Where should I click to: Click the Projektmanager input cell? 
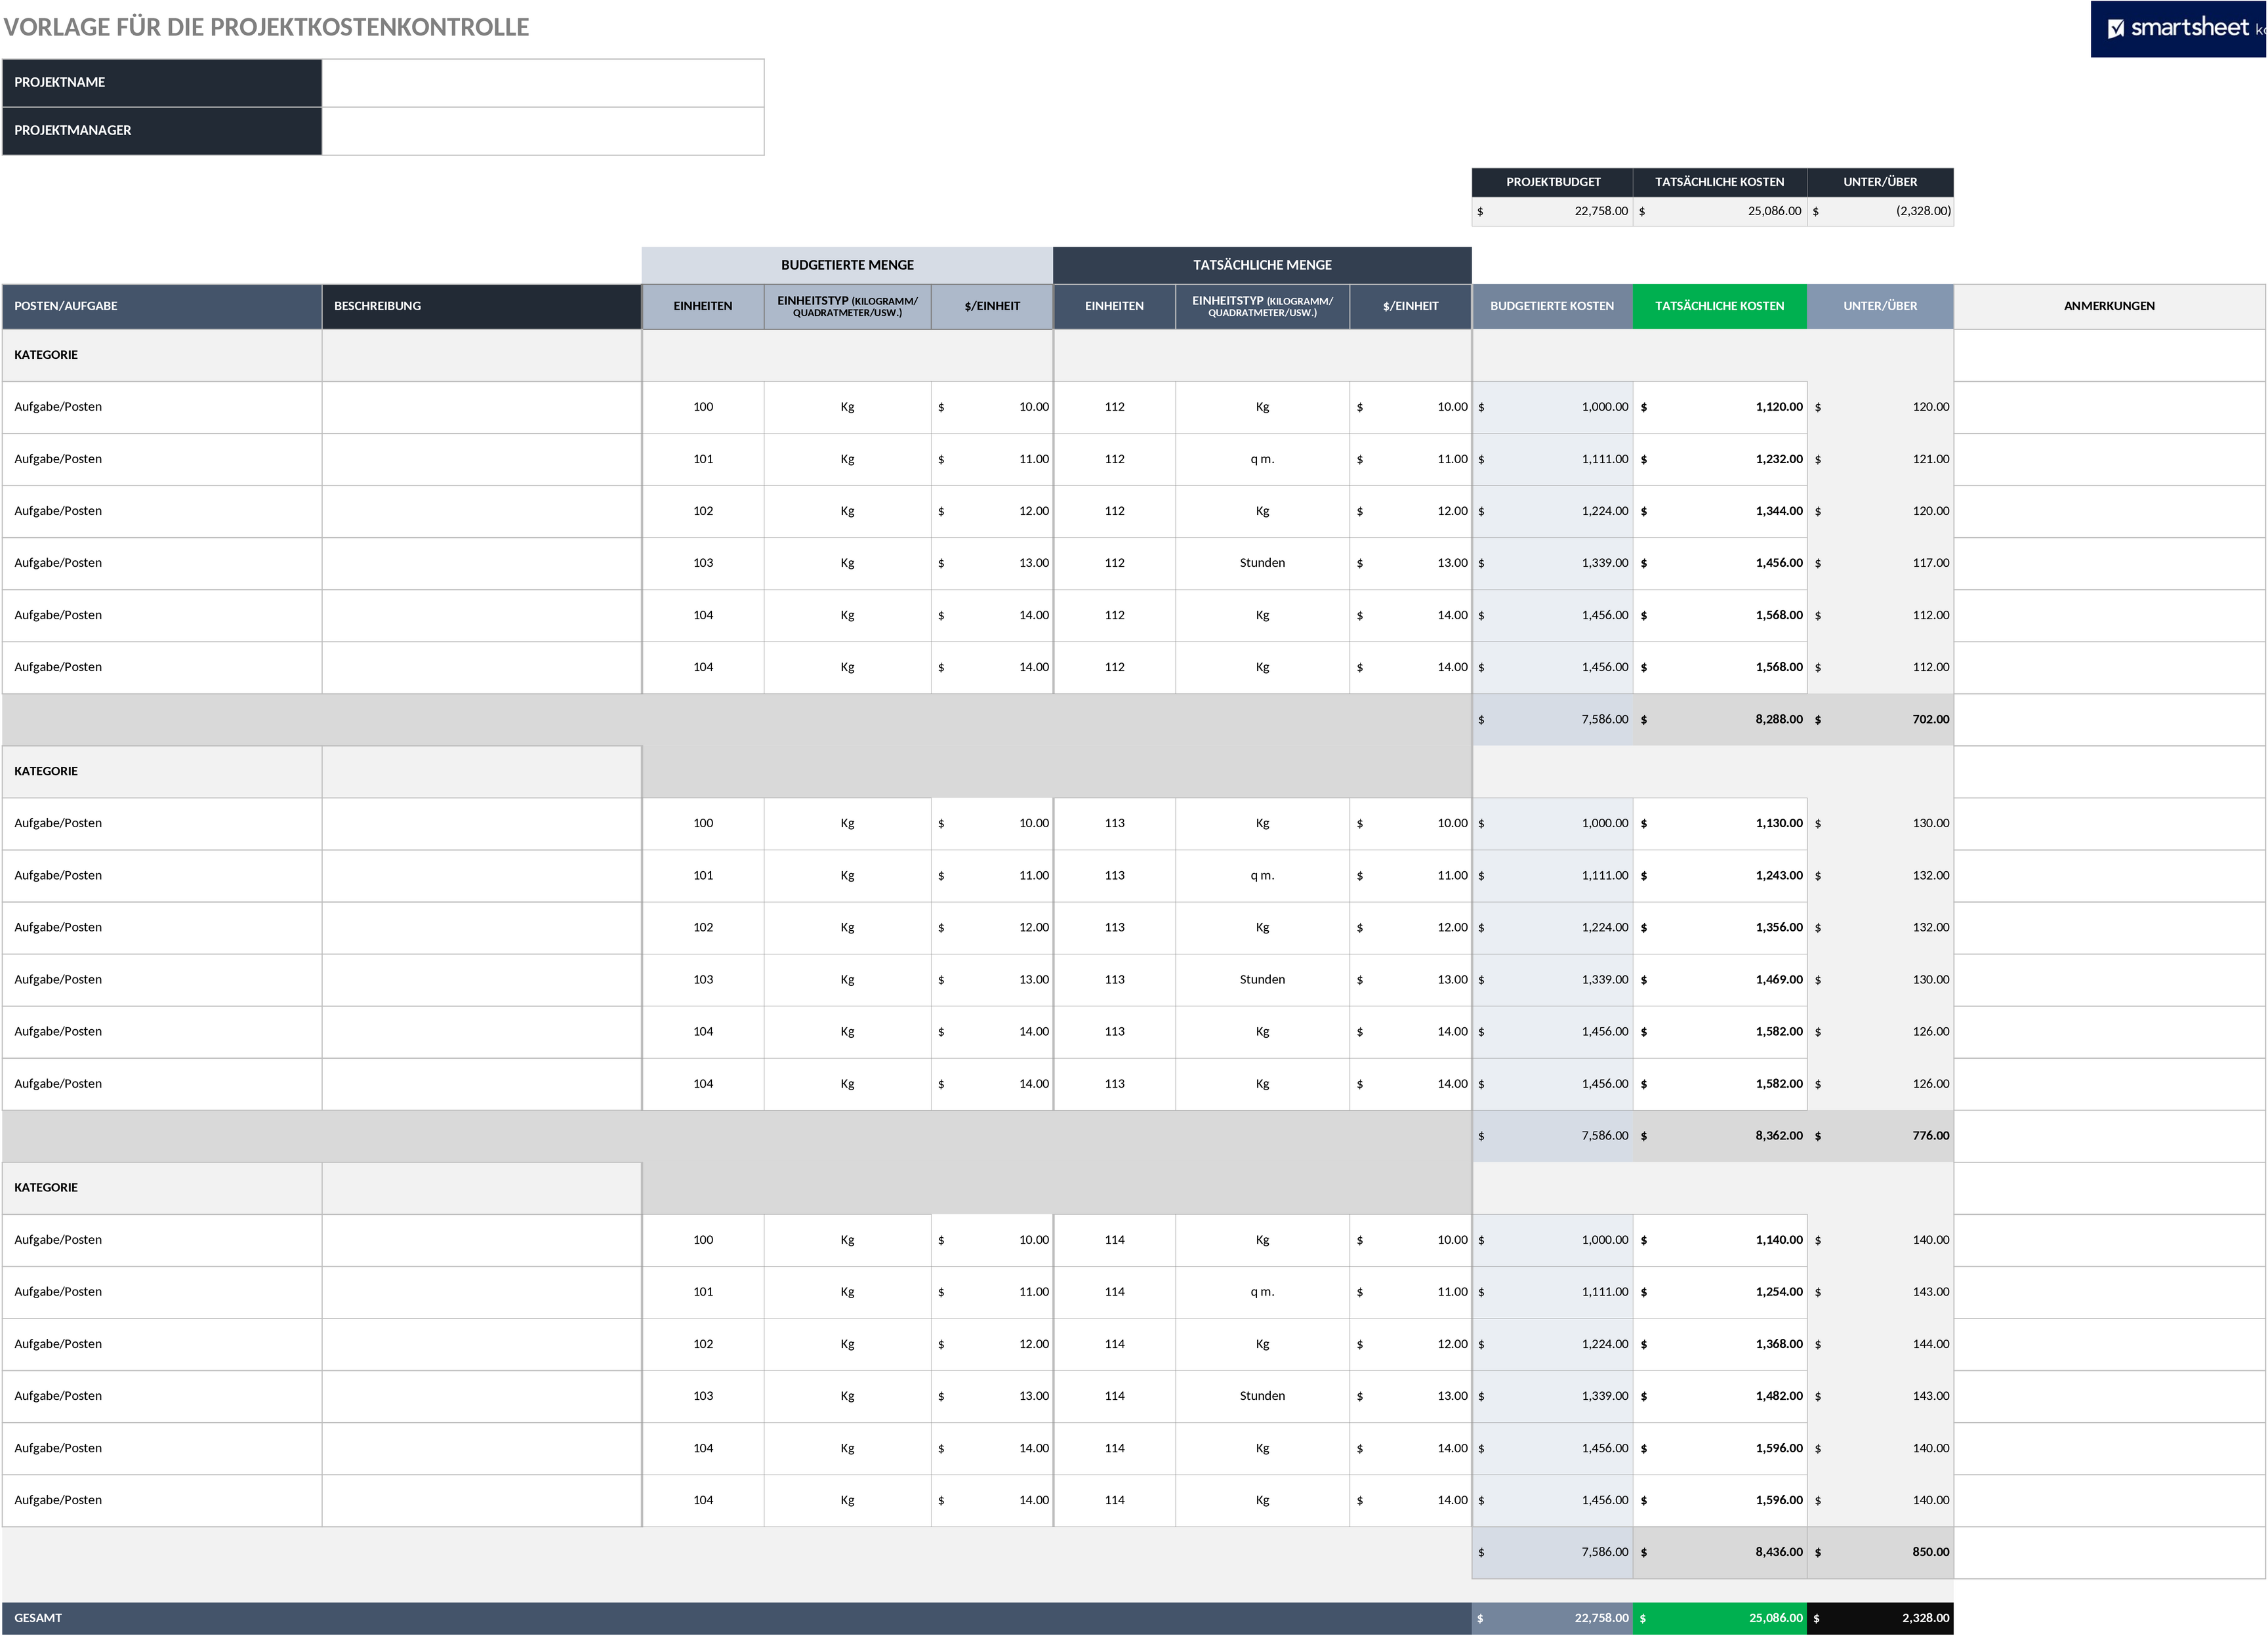pos(543,131)
